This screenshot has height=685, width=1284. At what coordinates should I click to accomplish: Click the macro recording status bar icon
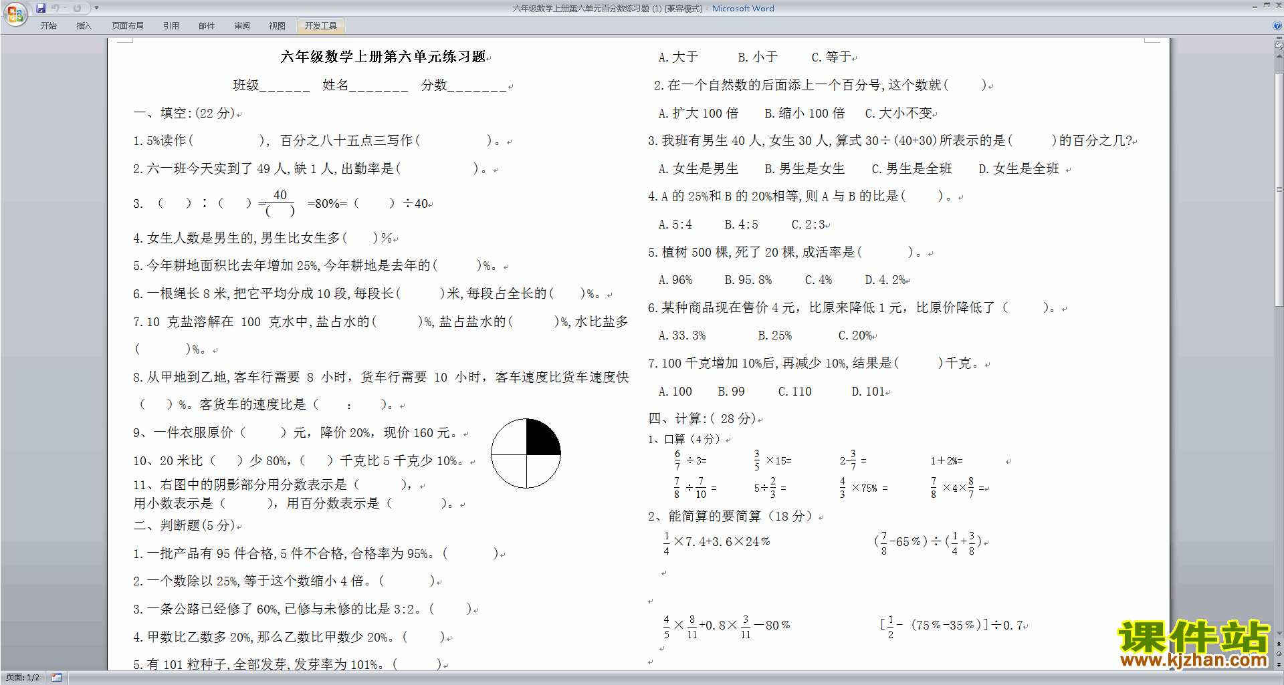56,678
